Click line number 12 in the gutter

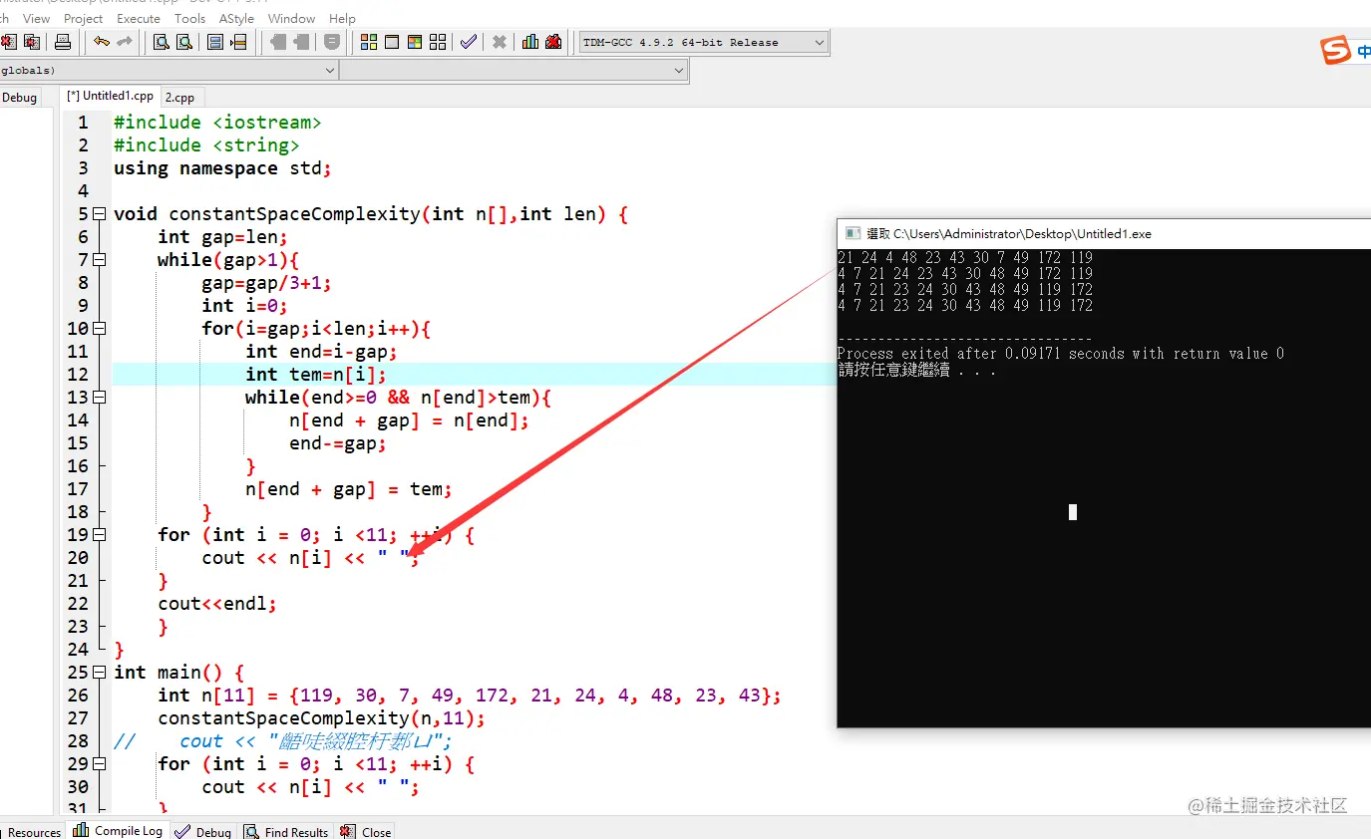pos(78,375)
